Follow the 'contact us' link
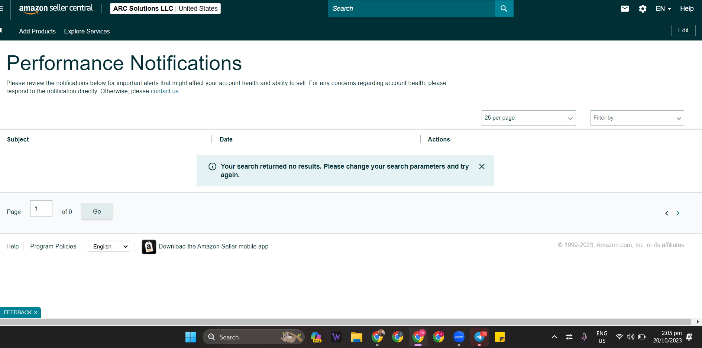Screen dimensions: 702x348 click(x=165, y=91)
